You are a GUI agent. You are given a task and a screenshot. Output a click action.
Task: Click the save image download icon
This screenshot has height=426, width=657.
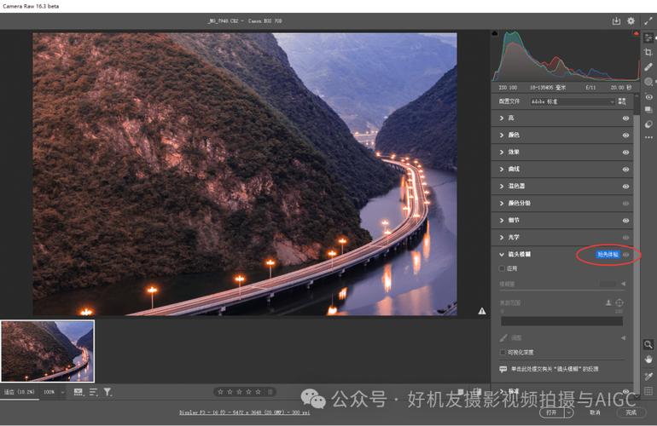click(x=616, y=21)
